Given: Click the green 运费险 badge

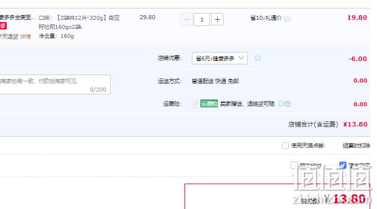Looking at the screenshot, I should [209, 103].
